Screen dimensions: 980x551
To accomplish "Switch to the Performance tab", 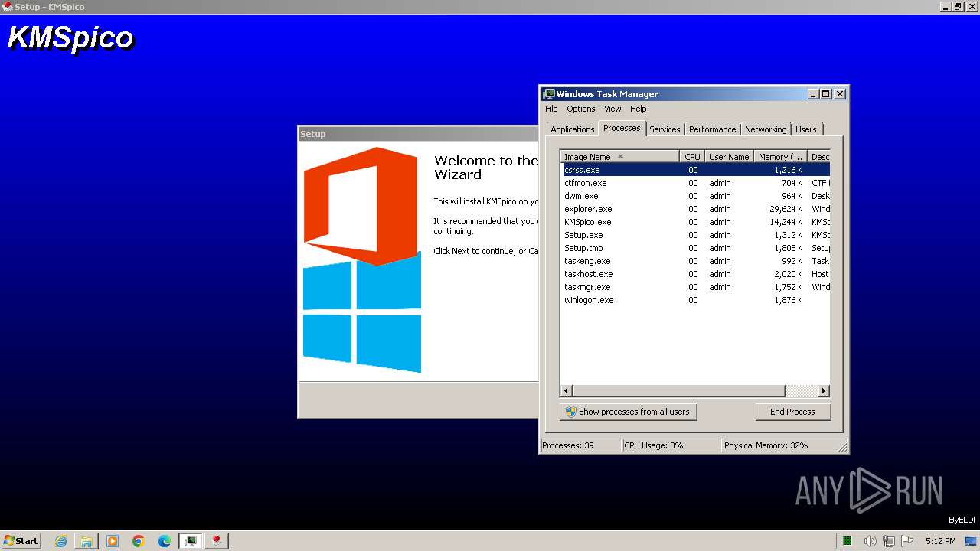I will (713, 129).
